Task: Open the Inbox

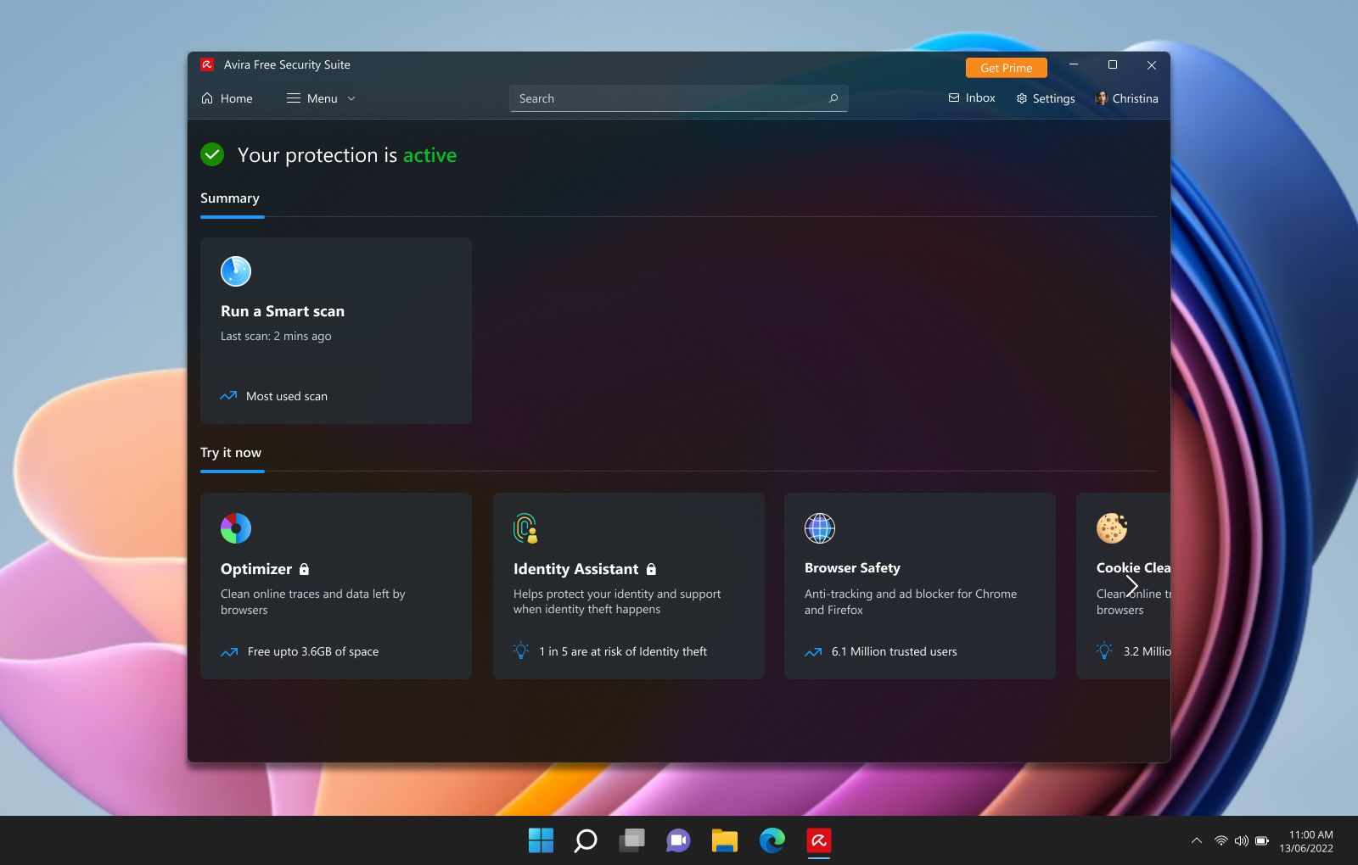Action: pos(972,98)
